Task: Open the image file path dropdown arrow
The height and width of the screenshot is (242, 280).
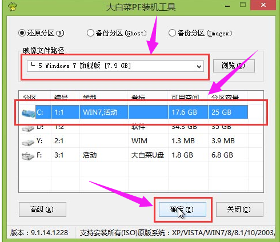Action: tap(199, 66)
